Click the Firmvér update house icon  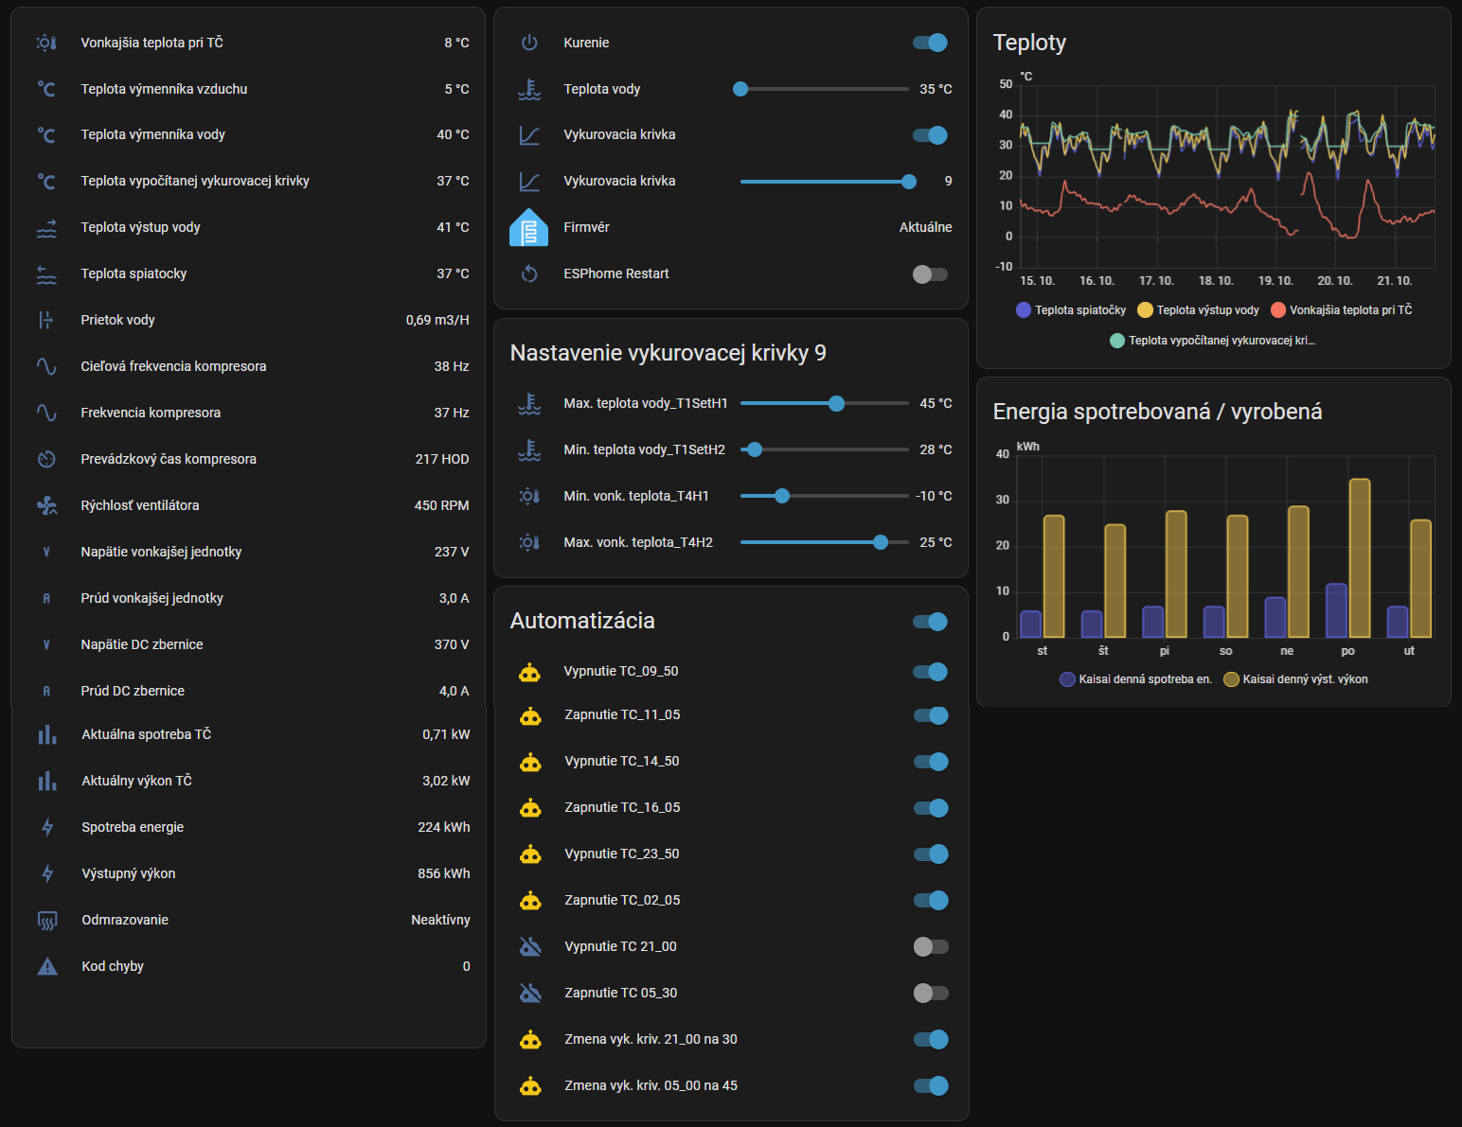tap(529, 227)
